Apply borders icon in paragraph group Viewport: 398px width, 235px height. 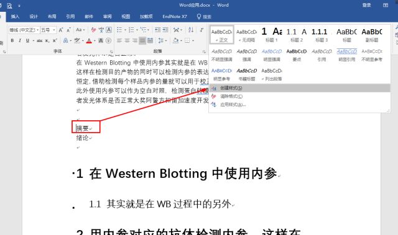coord(187,40)
